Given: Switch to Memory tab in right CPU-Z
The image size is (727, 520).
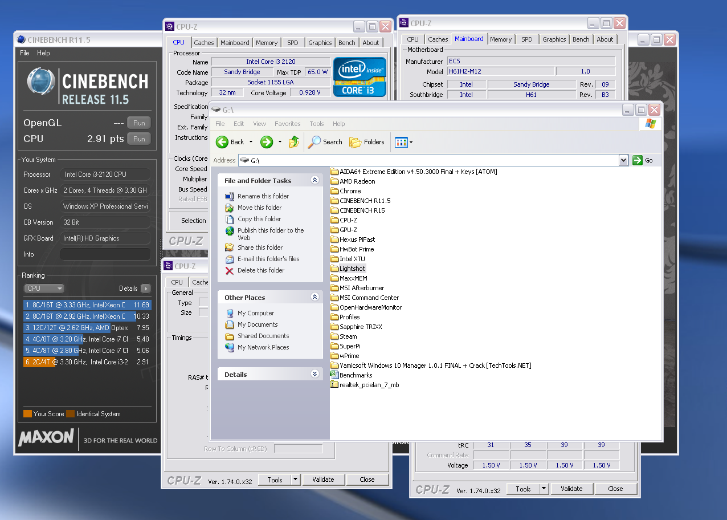Looking at the screenshot, I should pyautogui.click(x=501, y=39).
